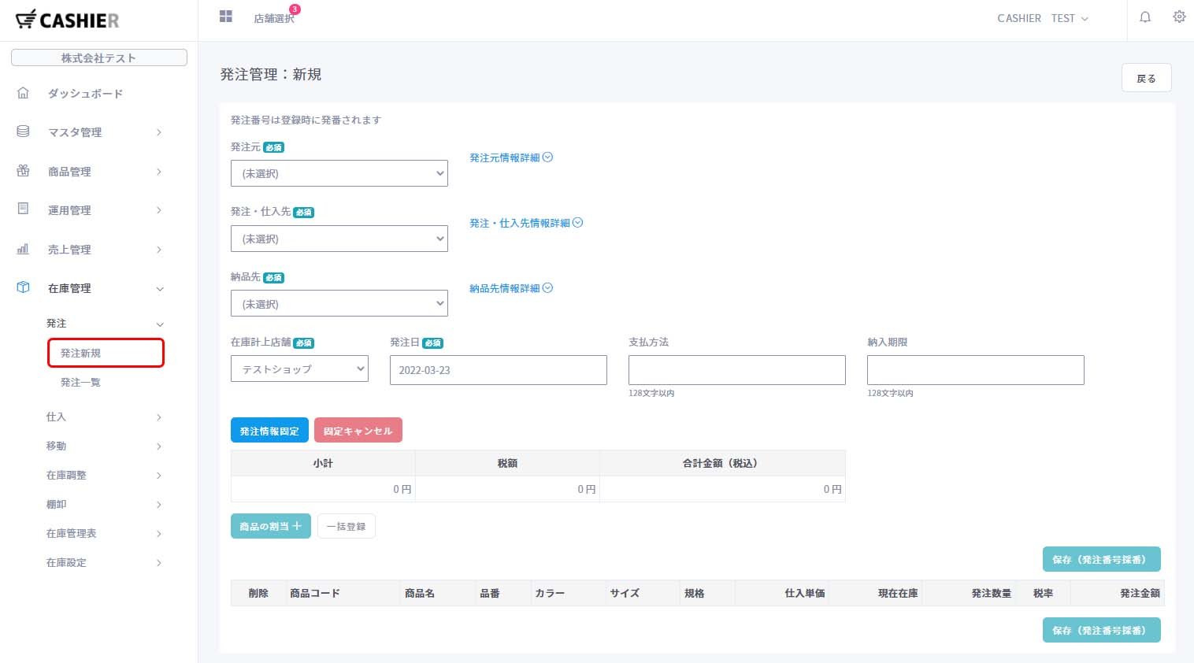This screenshot has height=663, width=1194.
Task: Click the 支払方法 input field
Action: (x=737, y=370)
